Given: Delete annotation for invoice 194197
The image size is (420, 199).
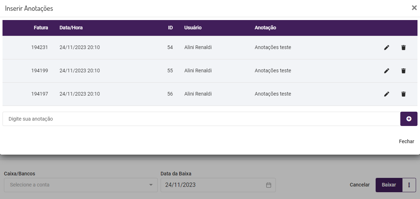Looking at the screenshot, I should pyautogui.click(x=403, y=94).
